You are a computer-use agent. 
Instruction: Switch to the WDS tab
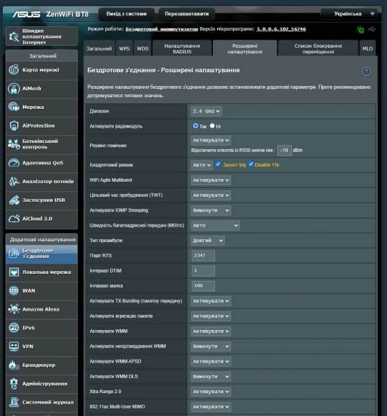point(143,49)
